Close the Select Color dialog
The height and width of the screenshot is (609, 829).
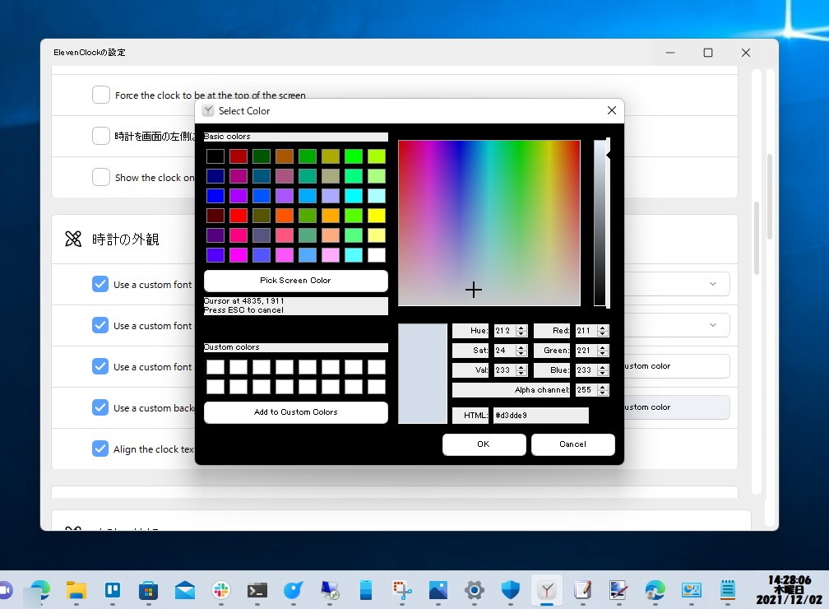612,110
